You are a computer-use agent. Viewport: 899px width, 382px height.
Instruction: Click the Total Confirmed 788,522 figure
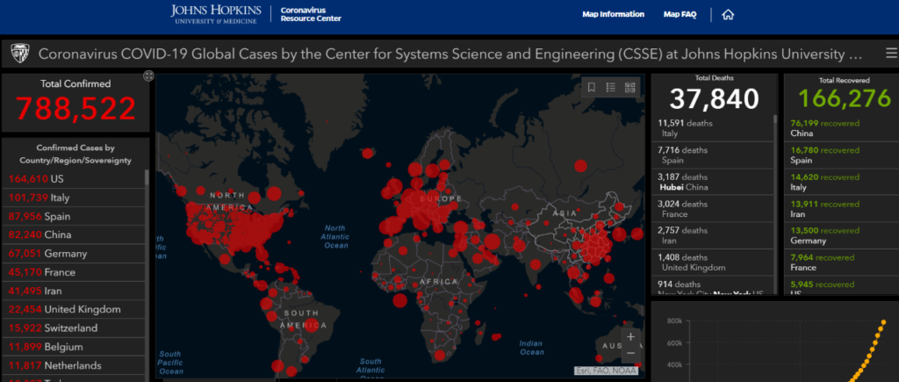click(76, 108)
